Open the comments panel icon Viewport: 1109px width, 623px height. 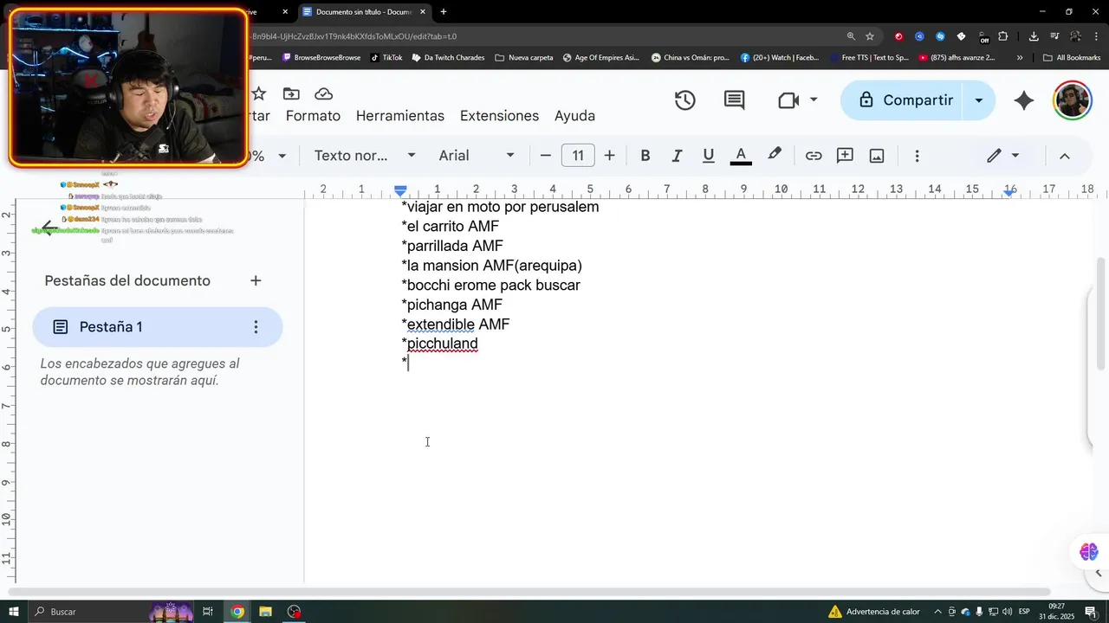click(734, 100)
